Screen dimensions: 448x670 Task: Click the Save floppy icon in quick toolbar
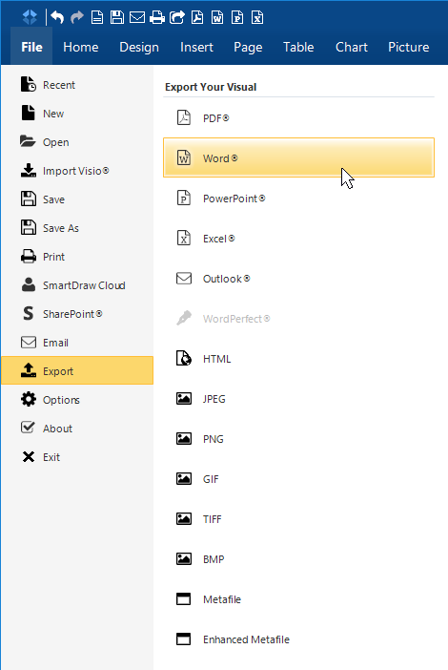(x=117, y=17)
